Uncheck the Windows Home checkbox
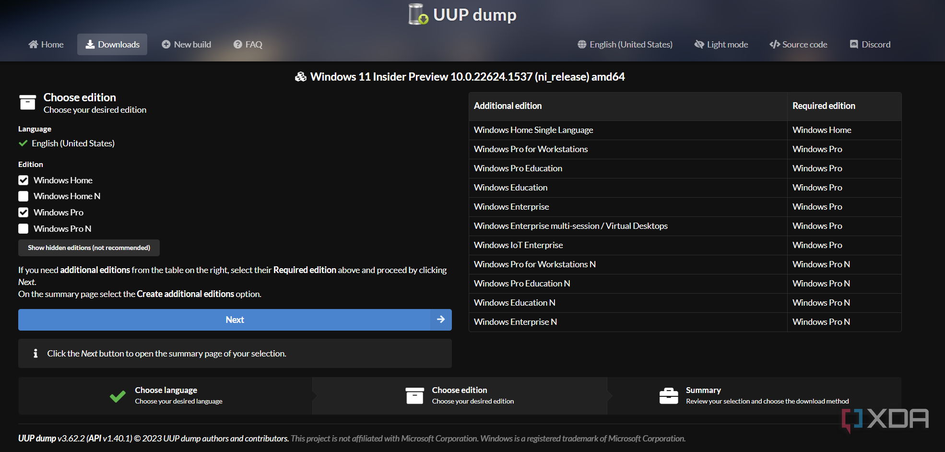The height and width of the screenshot is (452, 945). point(23,180)
